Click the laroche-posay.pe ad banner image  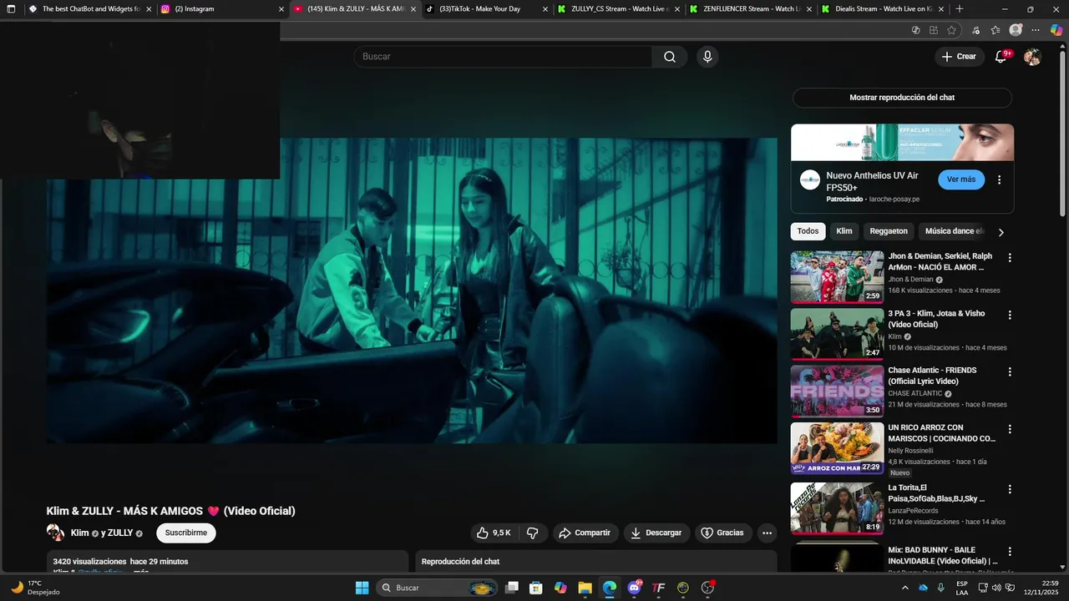point(902,142)
